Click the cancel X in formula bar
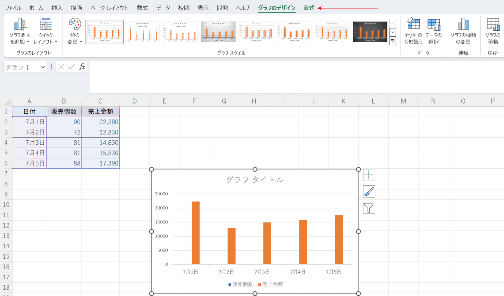Image resolution: width=504 pixels, height=296 pixels. [61, 67]
